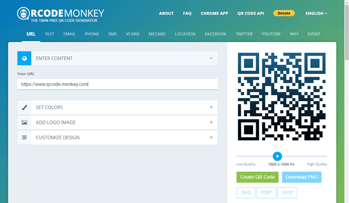Click the paintbrush icon for Set Colors
This screenshot has width=349, height=203.
click(x=24, y=107)
